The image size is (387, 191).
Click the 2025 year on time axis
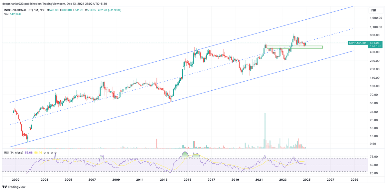307,179
